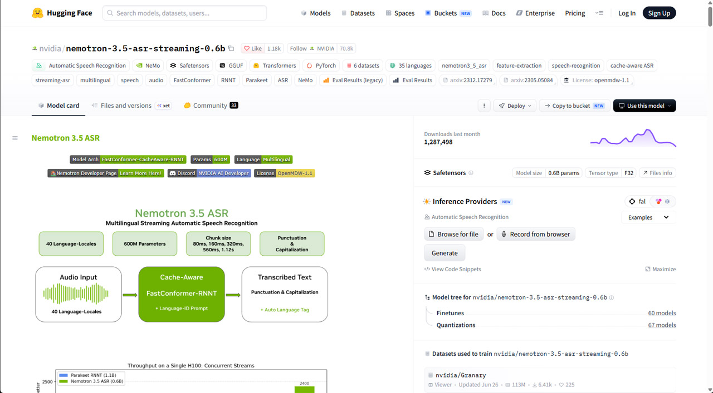Open the Eval Results (legacy) tag

point(353,80)
